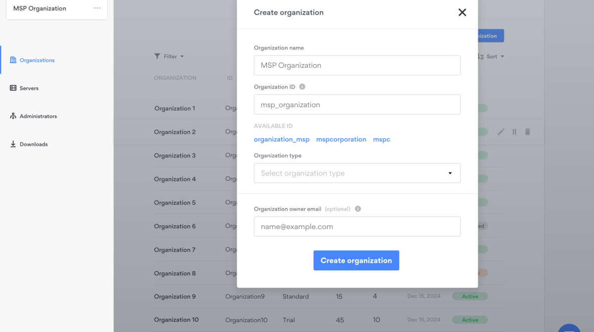Click the Servers icon in sidebar
This screenshot has height=332, width=594.
(13, 88)
